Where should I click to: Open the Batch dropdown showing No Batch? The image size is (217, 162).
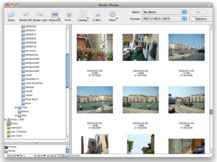click(164, 12)
